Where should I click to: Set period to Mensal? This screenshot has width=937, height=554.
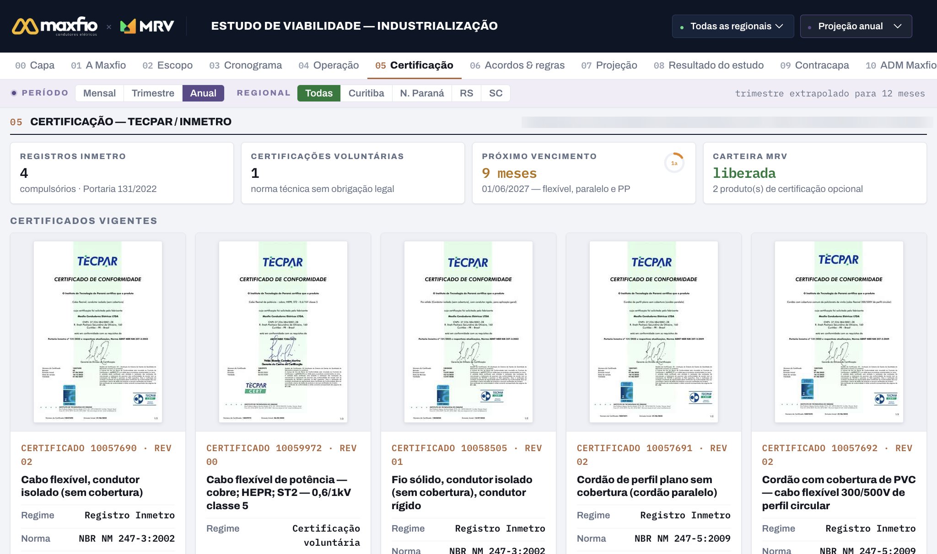(x=99, y=93)
